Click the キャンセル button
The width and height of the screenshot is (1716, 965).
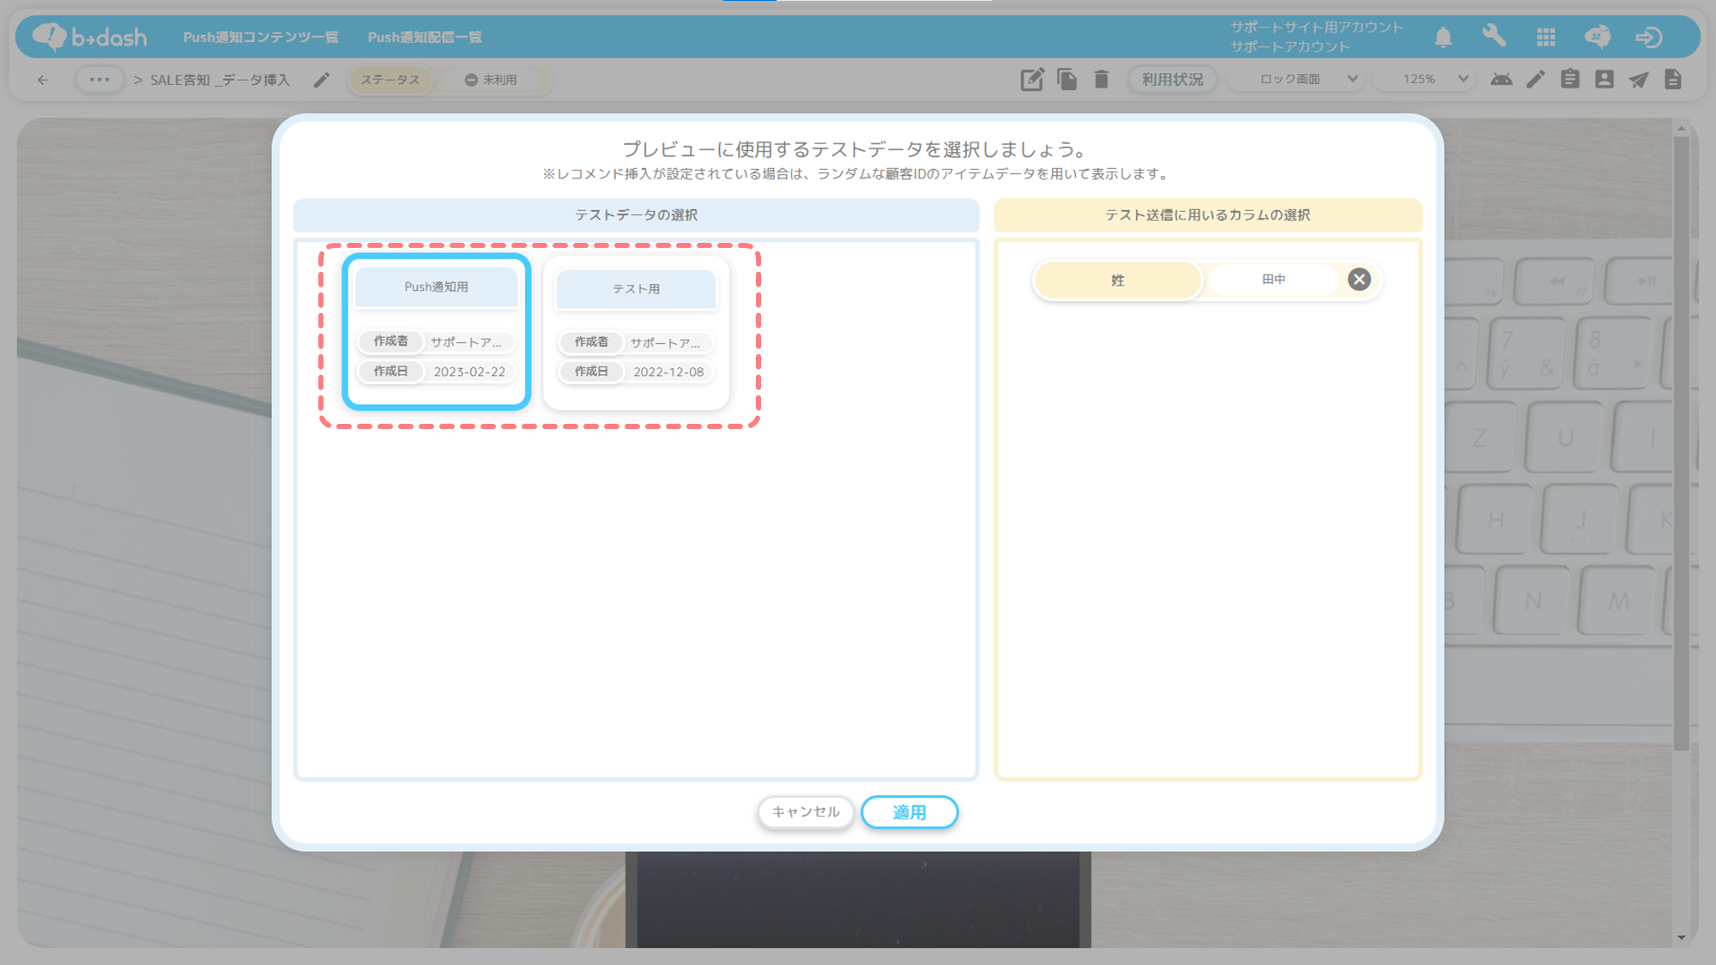(805, 811)
